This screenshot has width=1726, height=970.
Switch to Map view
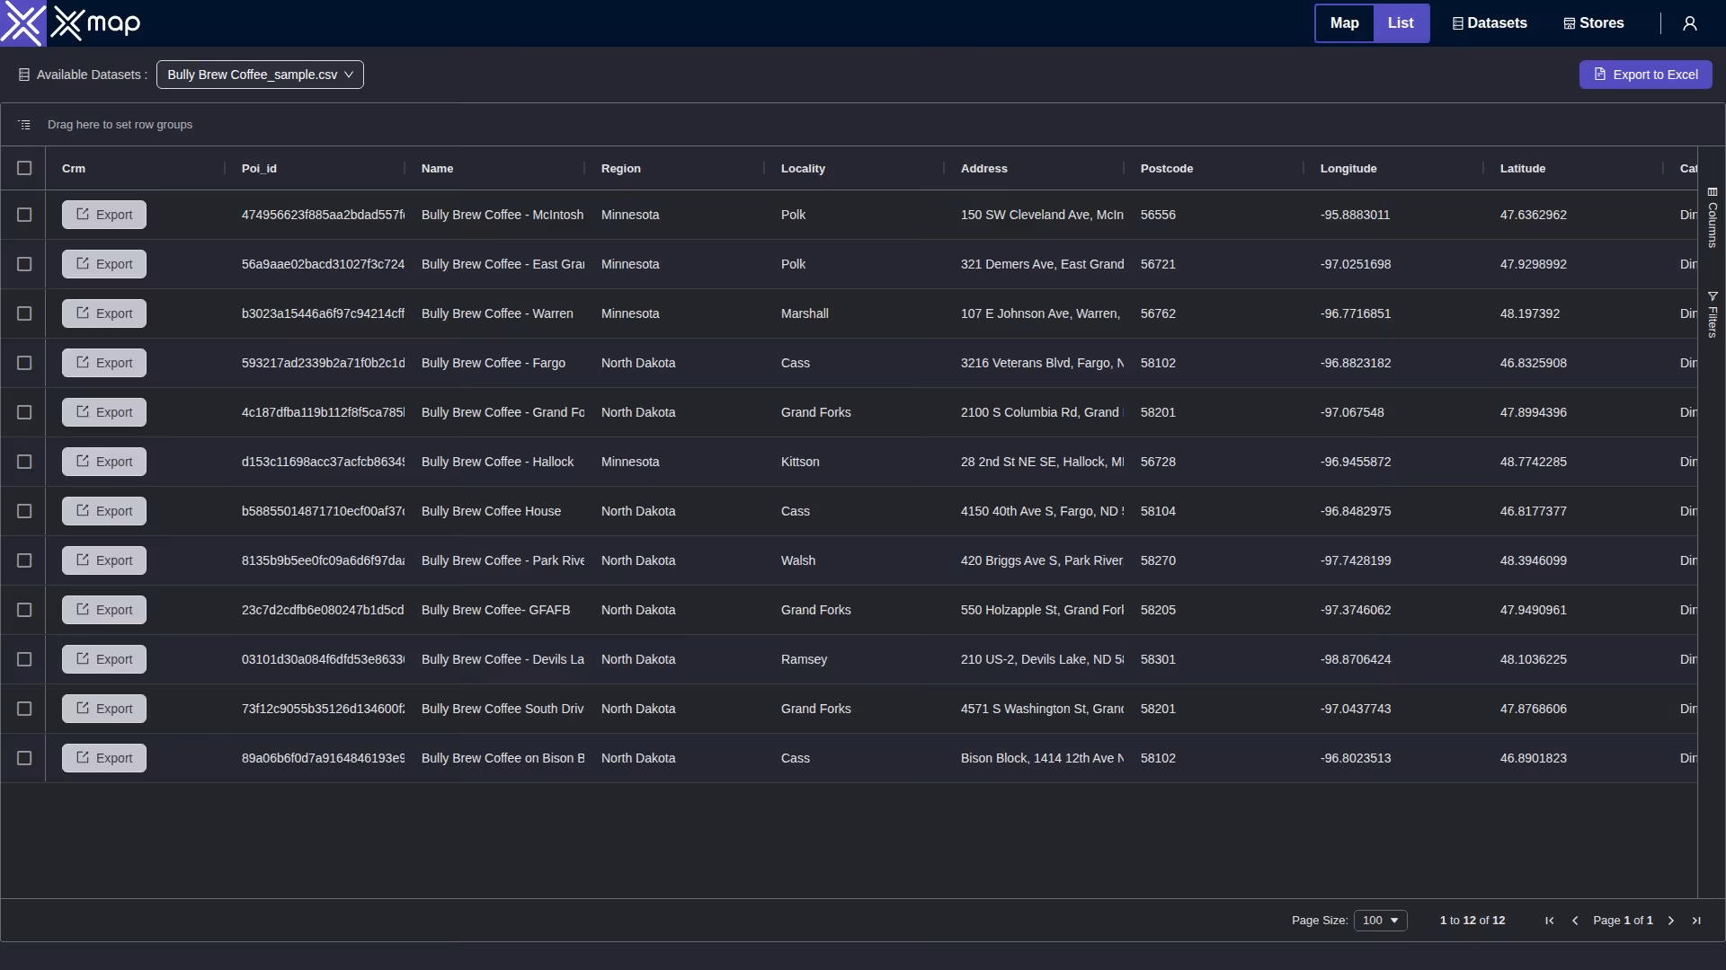(1344, 23)
